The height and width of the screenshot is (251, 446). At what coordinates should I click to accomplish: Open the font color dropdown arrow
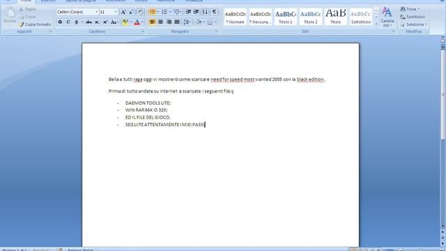(142, 22)
